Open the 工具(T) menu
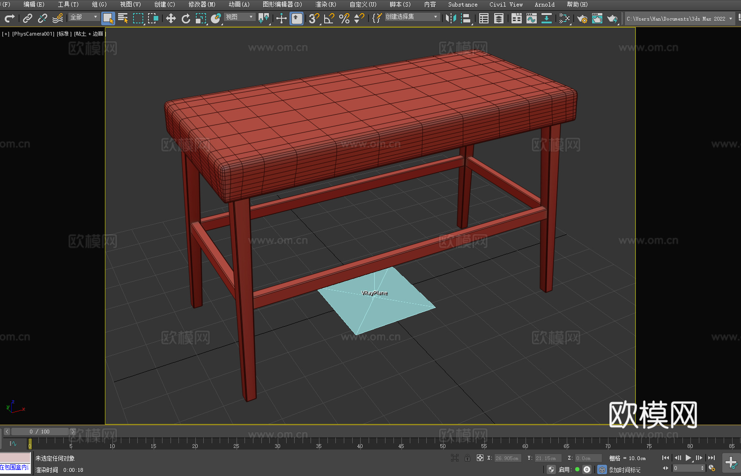Viewport: 741px width, 476px height. [x=68, y=4]
